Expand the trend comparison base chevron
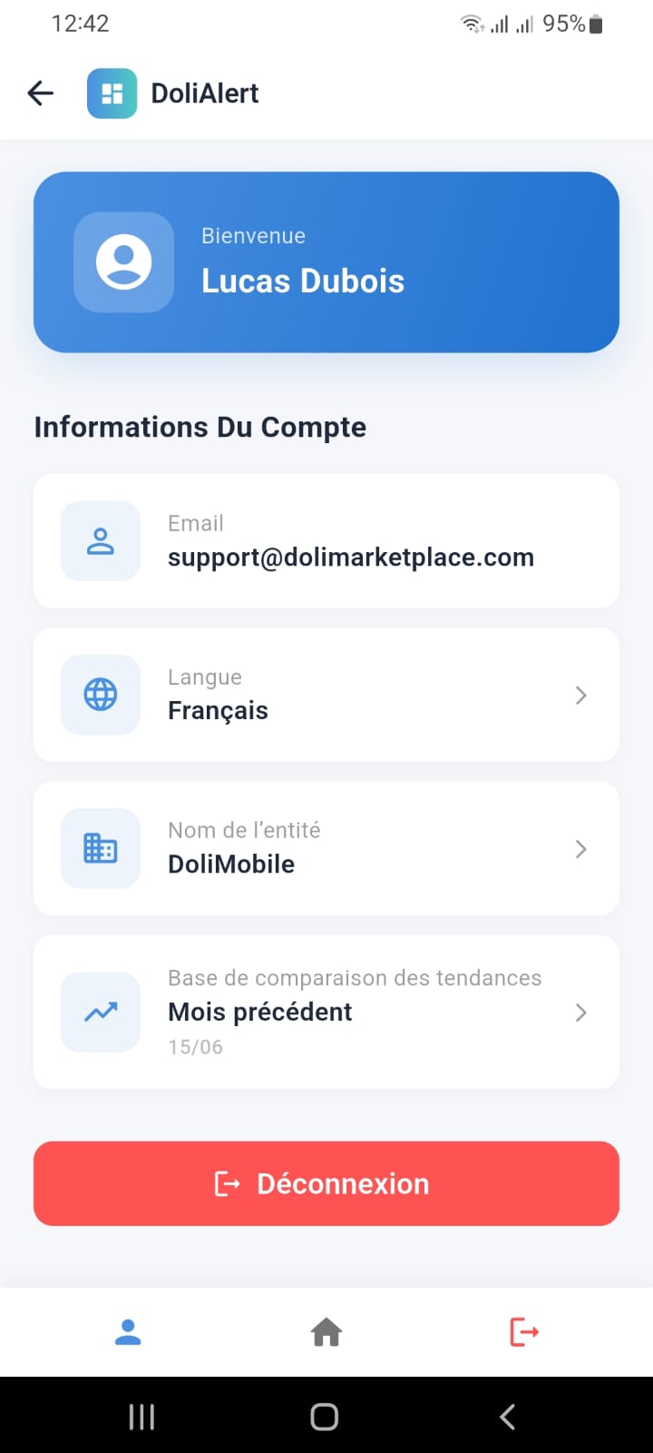653x1453 pixels. pyautogui.click(x=581, y=1013)
